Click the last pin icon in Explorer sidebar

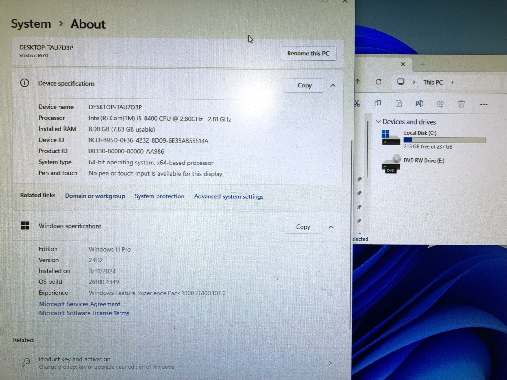[359, 221]
